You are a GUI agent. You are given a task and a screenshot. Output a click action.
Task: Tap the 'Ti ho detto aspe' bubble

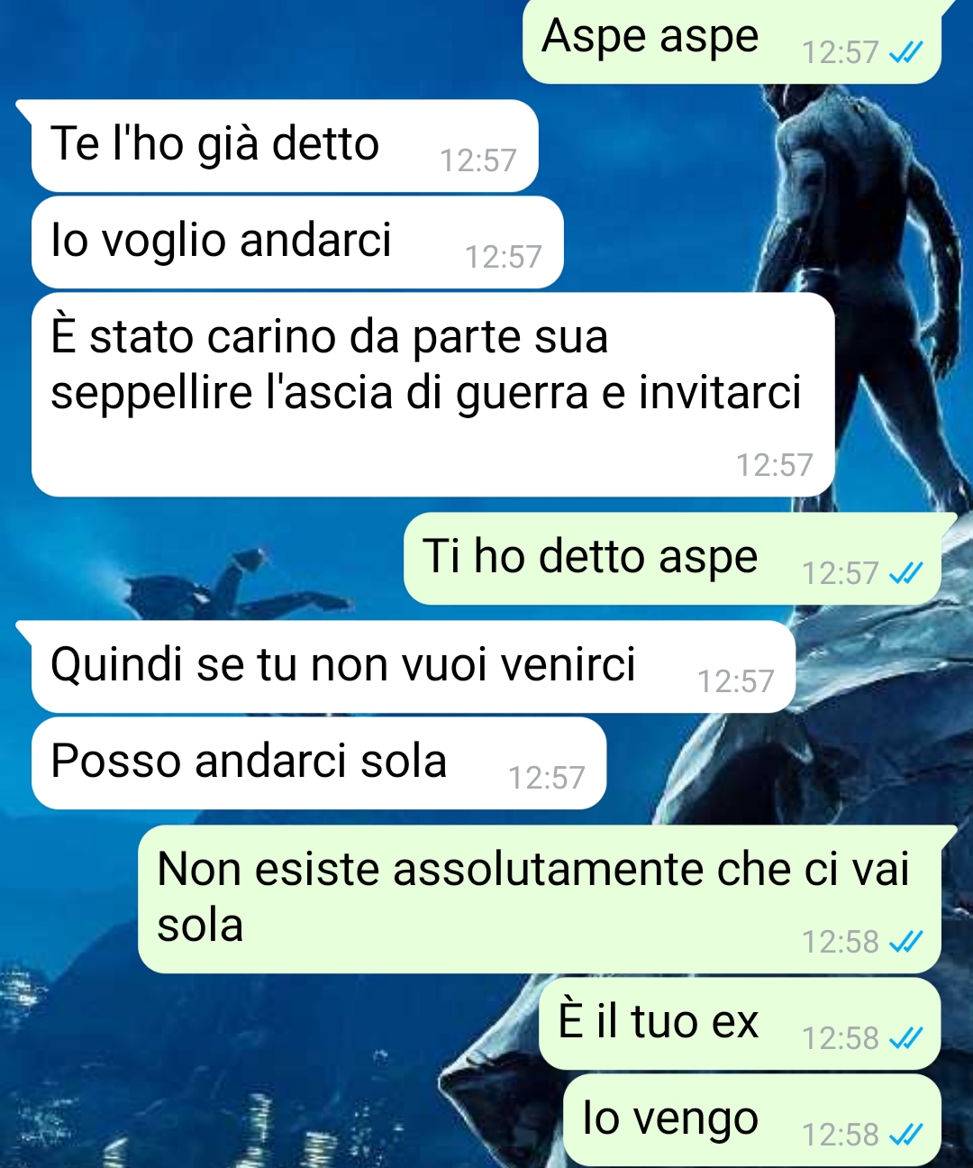[673, 559]
